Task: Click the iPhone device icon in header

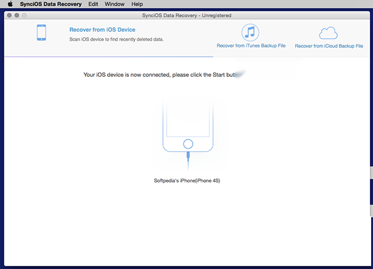Action: [x=42, y=32]
